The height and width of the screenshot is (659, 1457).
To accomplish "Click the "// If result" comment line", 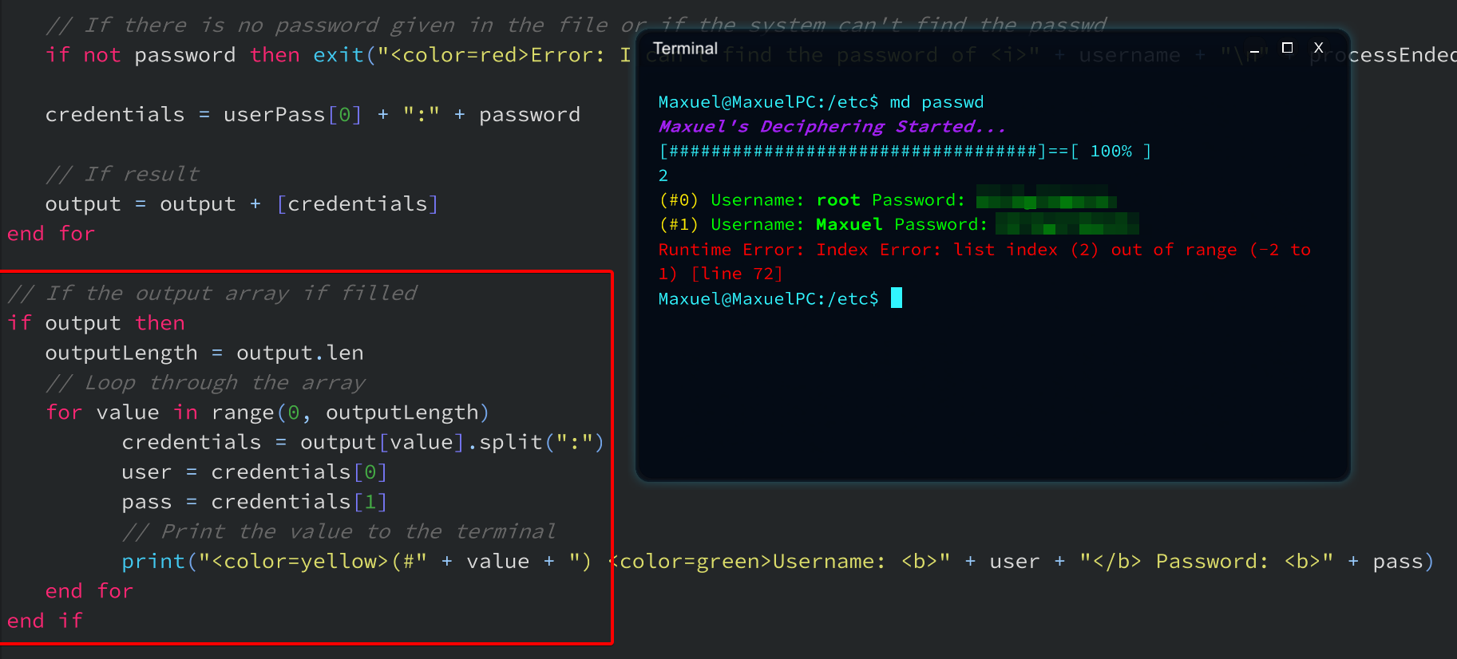I will (122, 174).
